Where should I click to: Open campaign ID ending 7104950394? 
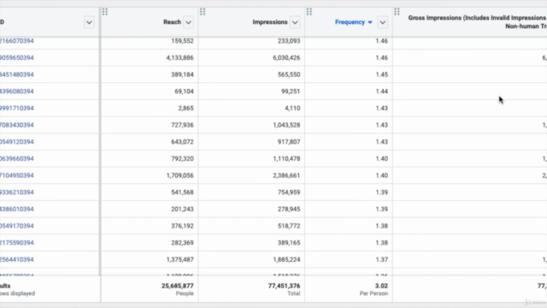pos(17,175)
